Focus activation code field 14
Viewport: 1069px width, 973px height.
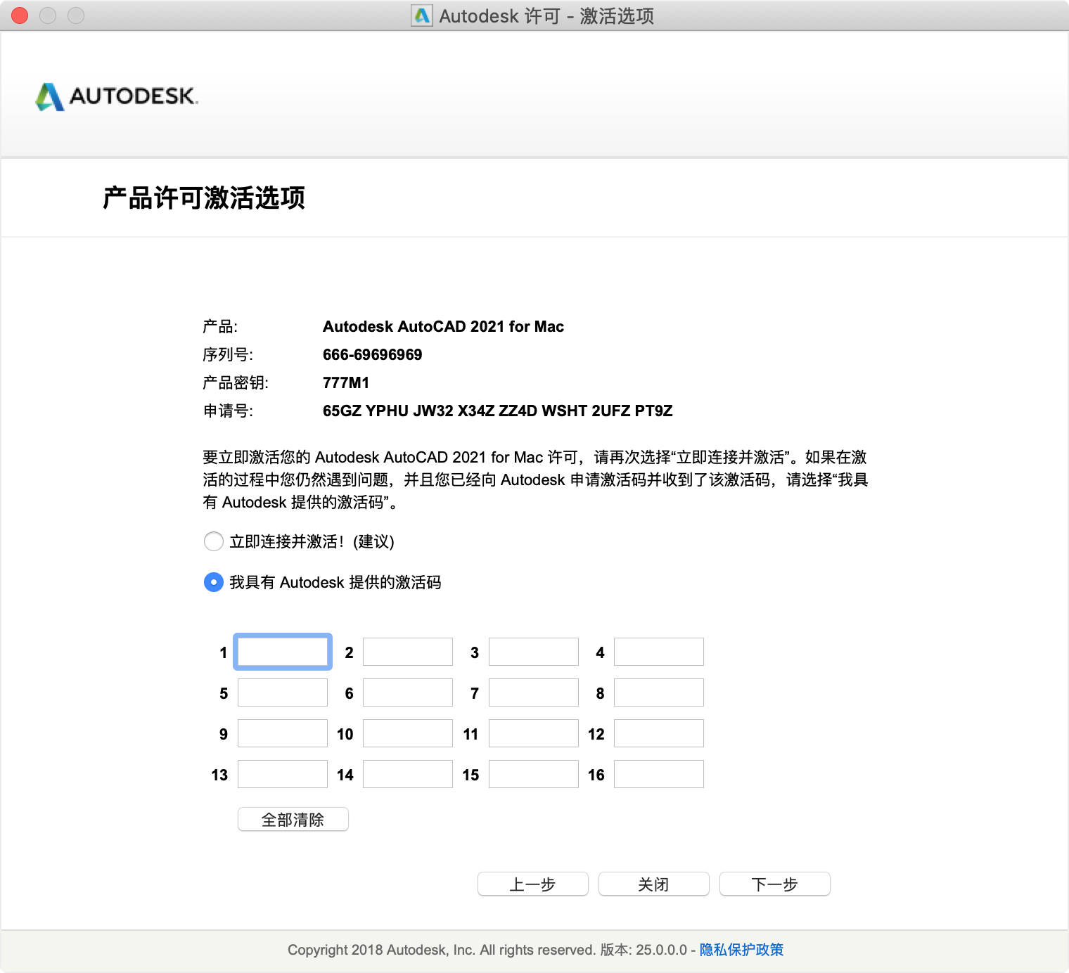408,774
